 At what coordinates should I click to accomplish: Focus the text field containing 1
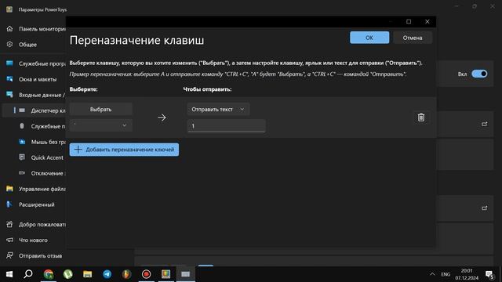point(226,126)
